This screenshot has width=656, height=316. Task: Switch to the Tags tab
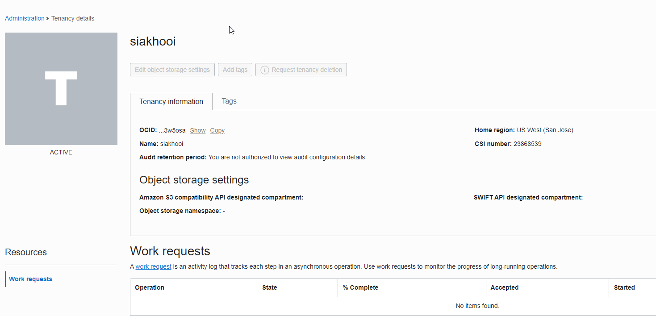pos(229,101)
